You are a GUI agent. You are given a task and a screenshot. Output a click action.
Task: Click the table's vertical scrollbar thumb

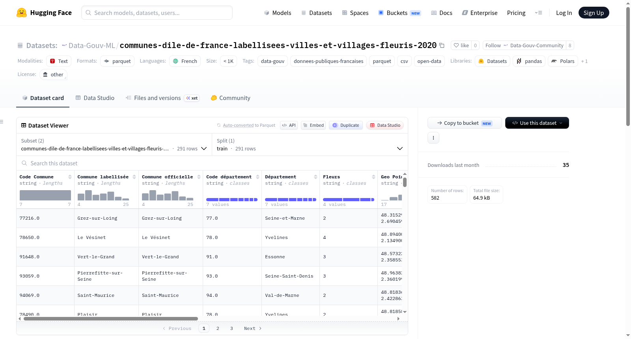tap(405, 182)
